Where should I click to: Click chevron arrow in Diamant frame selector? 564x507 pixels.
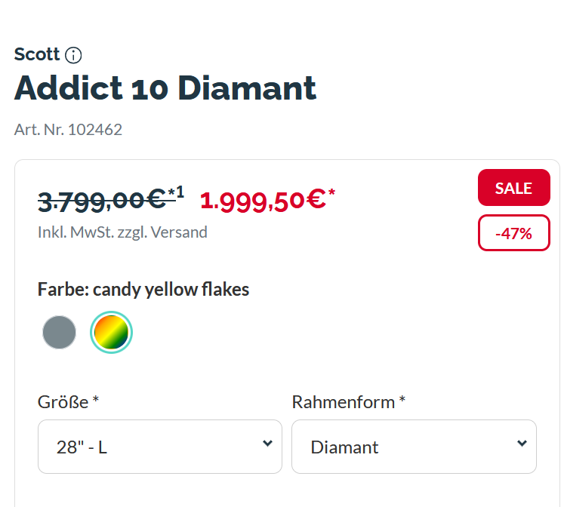point(522,444)
